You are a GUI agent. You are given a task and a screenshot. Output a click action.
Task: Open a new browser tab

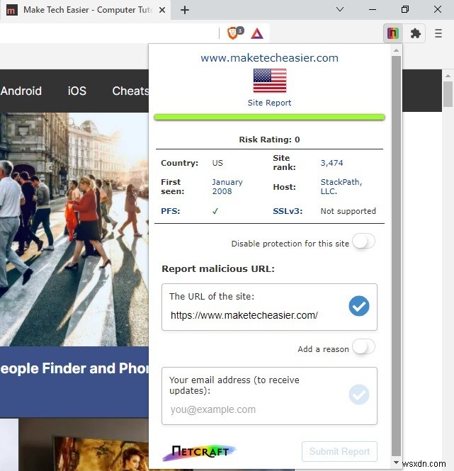tap(184, 10)
